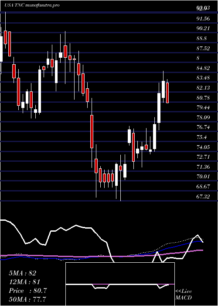Click the 87.52 price axis label

pos(203,48)
